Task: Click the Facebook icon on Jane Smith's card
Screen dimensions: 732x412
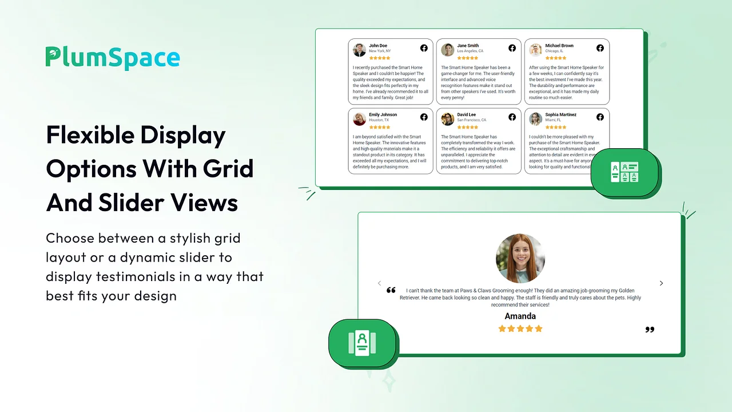Action: 512,48
